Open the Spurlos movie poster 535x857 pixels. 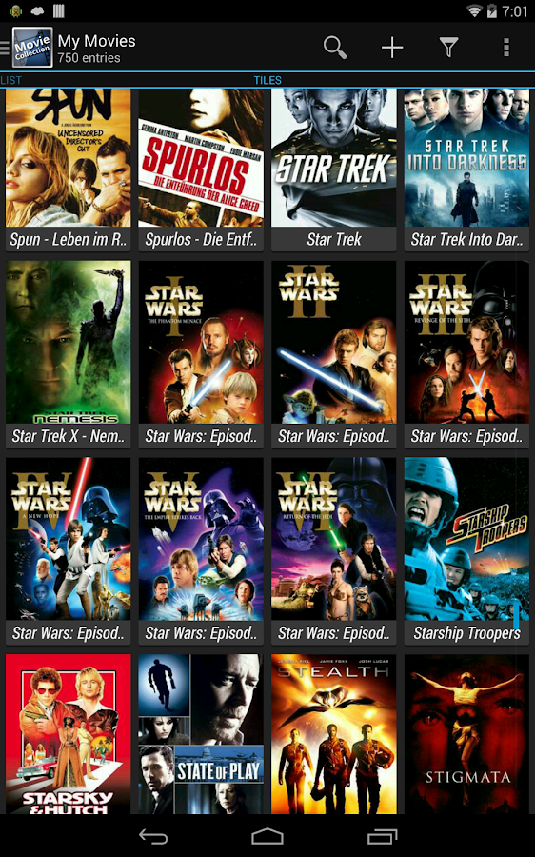(x=201, y=169)
